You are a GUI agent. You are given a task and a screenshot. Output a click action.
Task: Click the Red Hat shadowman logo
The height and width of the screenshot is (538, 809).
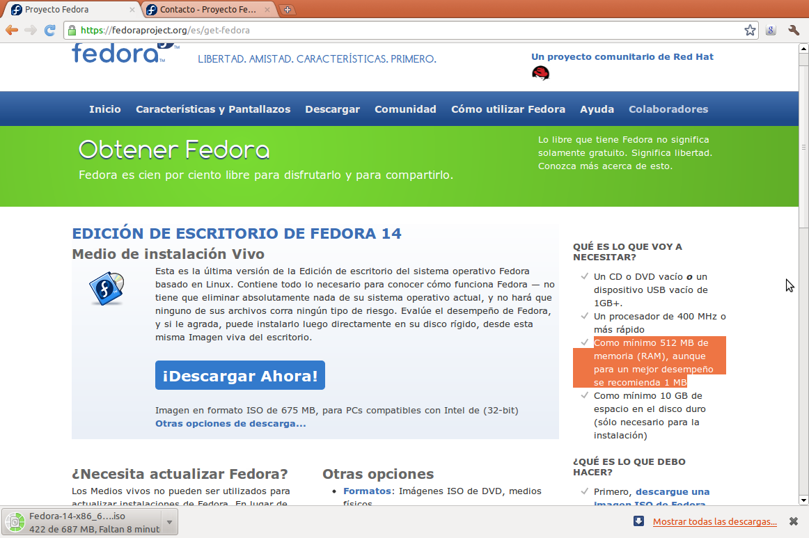[x=541, y=73]
